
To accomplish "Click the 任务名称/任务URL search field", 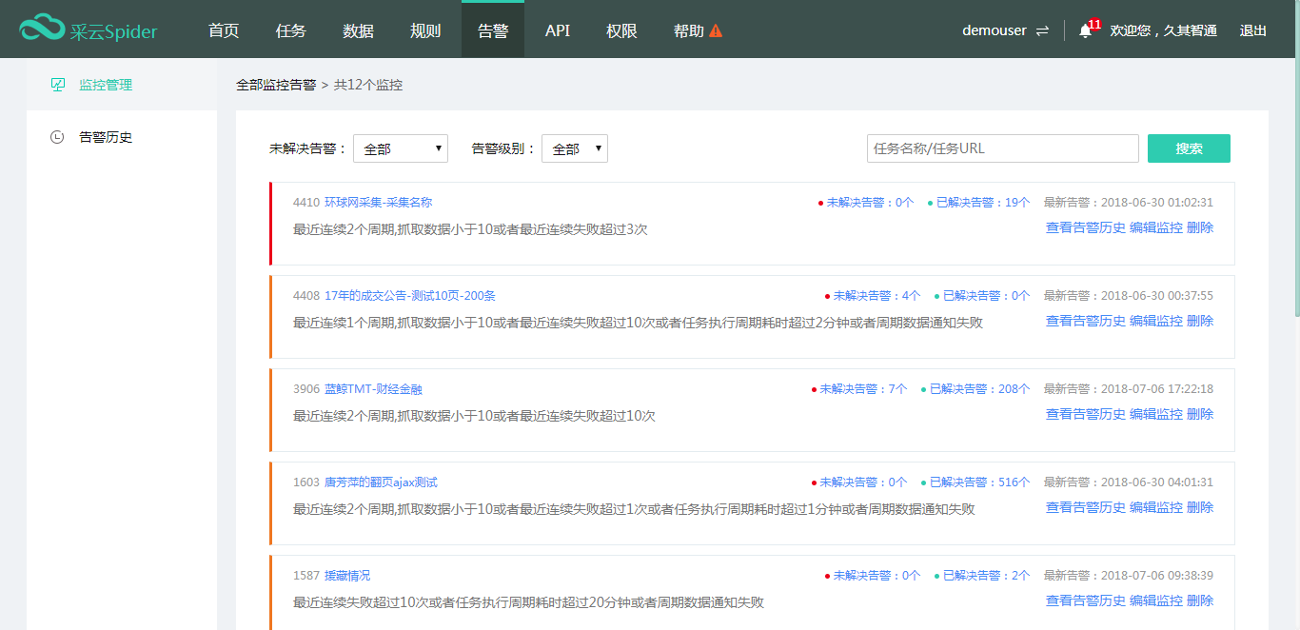I will click(1003, 148).
